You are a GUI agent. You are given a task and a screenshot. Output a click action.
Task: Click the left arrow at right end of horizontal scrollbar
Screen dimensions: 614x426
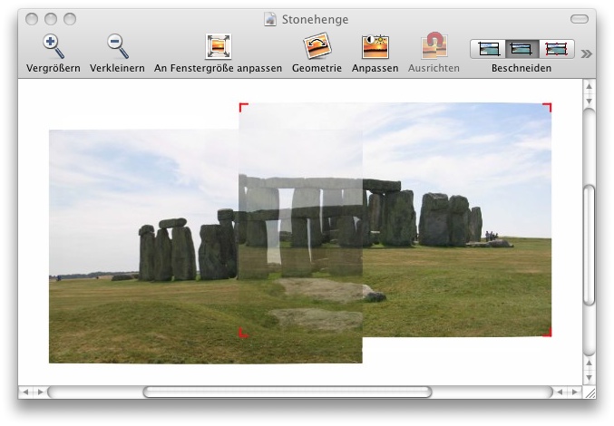(x=559, y=392)
